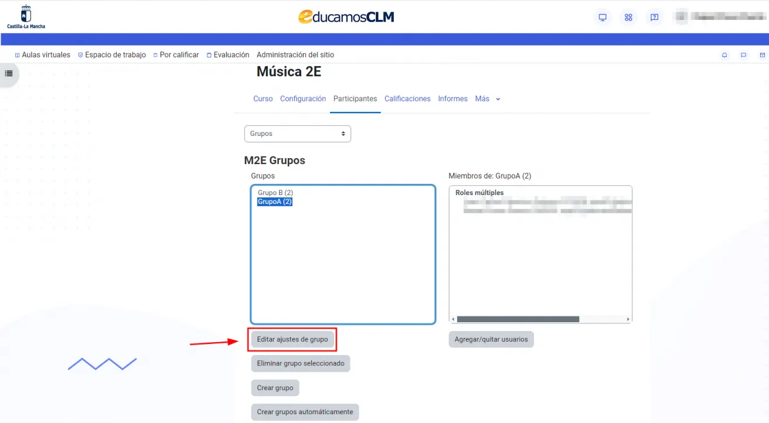Go to Aulas virtuales
The image size is (769, 423).
pyautogui.click(x=42, y=55)
